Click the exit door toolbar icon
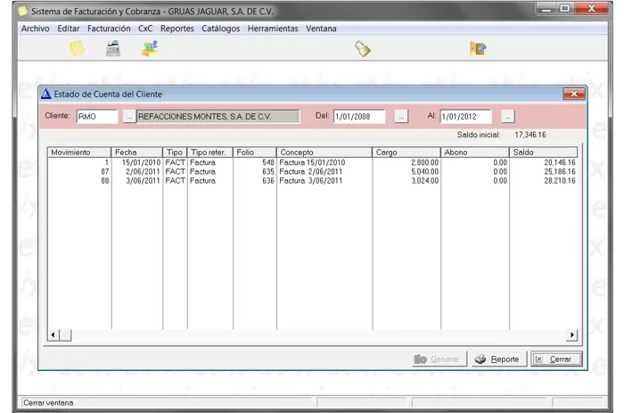 478,49
